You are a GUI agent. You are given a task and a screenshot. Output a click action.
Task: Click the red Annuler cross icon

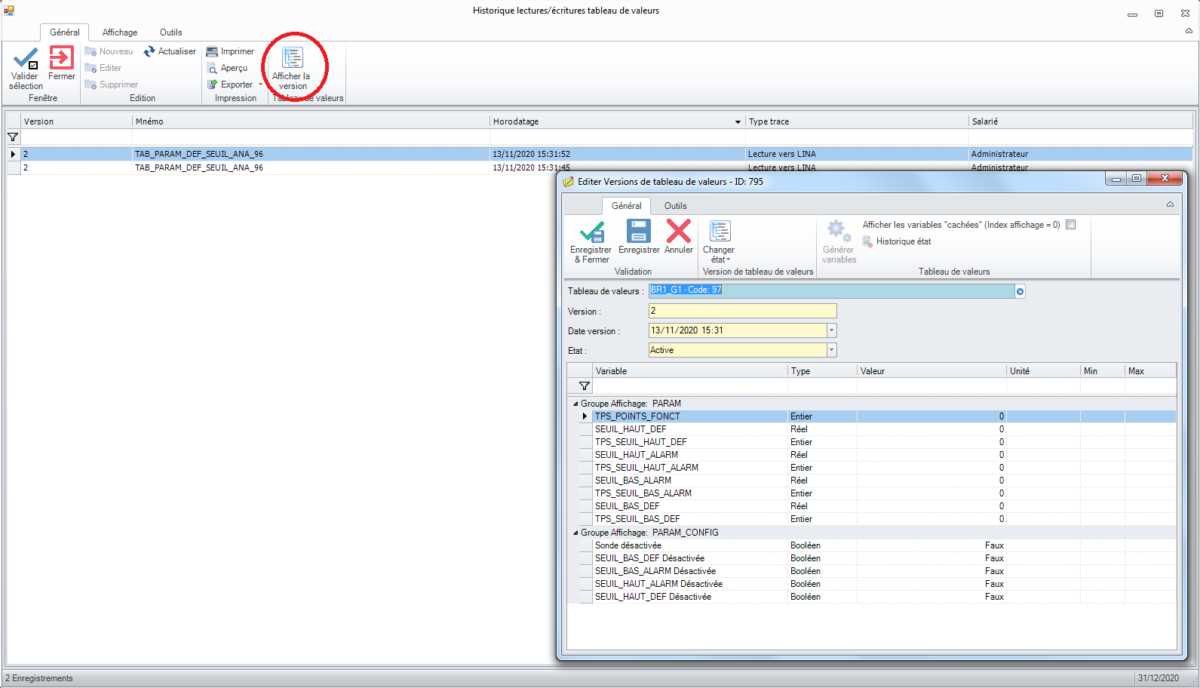pos(678,232)
